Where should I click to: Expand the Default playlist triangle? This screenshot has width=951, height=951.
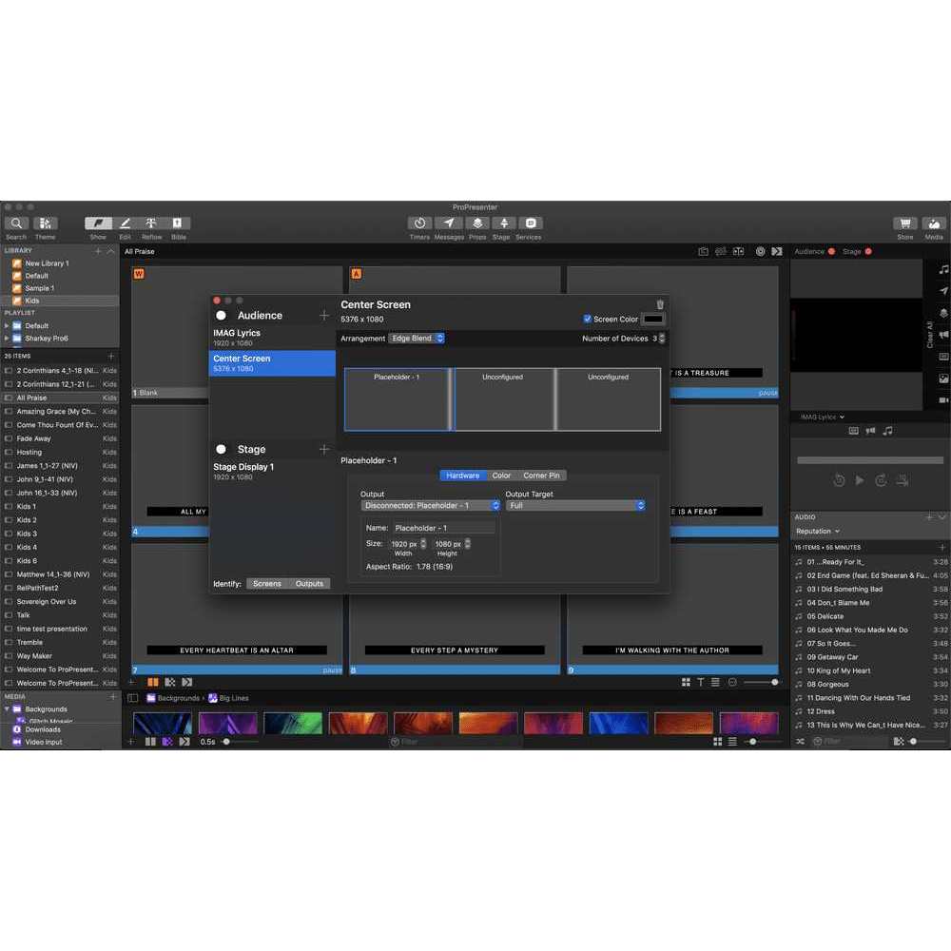click(7, 325)
